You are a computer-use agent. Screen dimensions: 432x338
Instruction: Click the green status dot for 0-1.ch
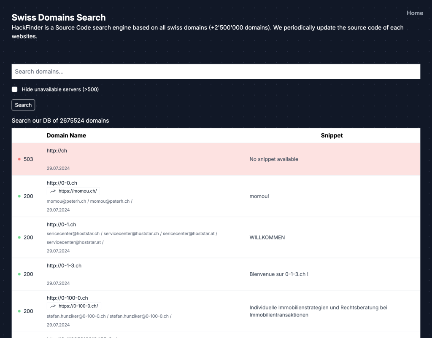[x=19, y=238]
